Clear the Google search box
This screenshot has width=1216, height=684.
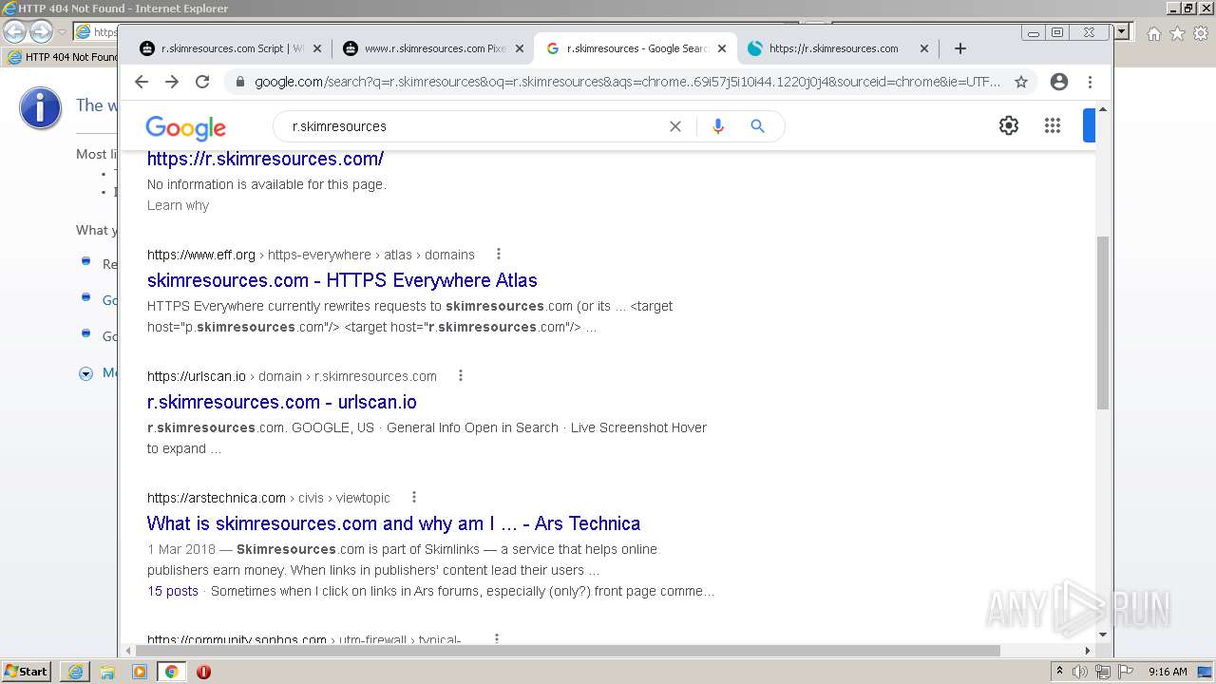point(675,126)
